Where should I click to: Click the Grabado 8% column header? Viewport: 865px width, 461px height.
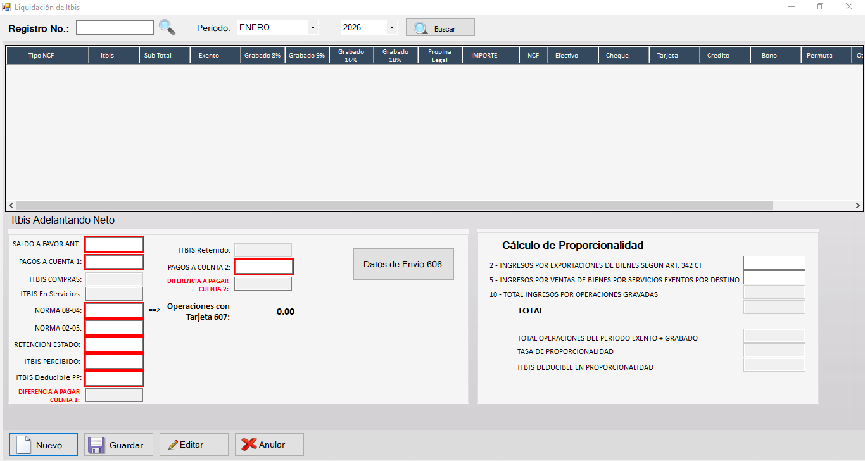[x=263, y=56]
